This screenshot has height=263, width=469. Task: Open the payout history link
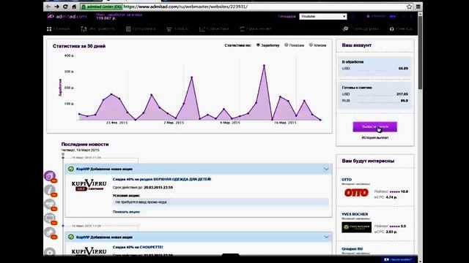click(374, 138)
